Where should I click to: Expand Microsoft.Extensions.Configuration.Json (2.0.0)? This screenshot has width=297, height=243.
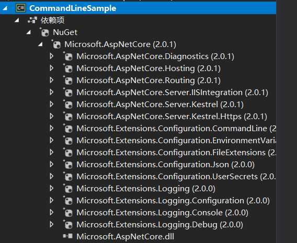(52, 165)
